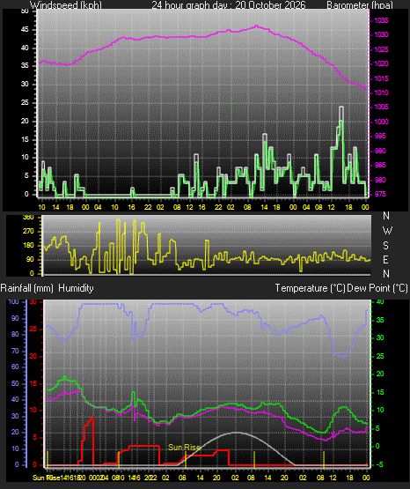Select the 50 blue humidity axis label
Screen dimensions: 410x489
pyautogui.click(x=15, y=383)
